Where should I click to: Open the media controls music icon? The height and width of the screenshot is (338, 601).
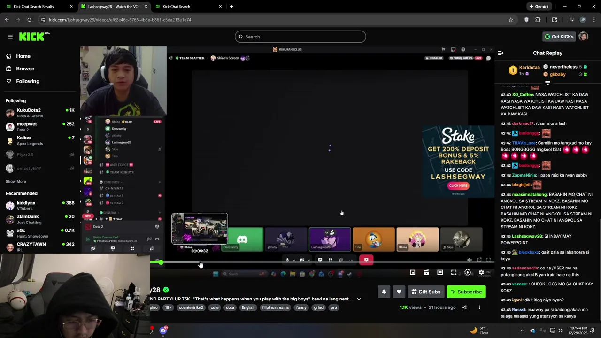571,20
